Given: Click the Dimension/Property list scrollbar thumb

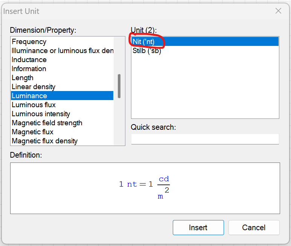Looking at the screenshot, I should click(119, 86).
